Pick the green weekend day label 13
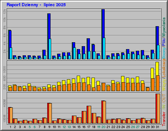The image size is (168, 131). coord(69,127)
